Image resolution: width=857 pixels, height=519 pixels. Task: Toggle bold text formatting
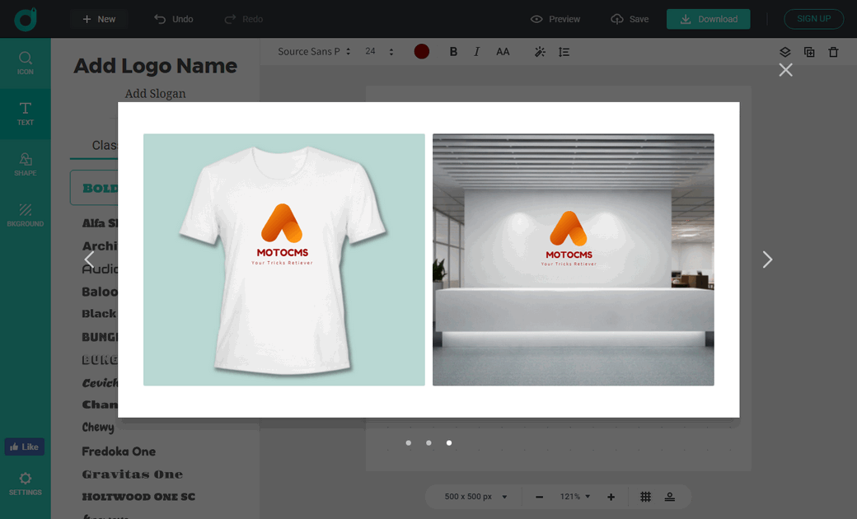453,52
